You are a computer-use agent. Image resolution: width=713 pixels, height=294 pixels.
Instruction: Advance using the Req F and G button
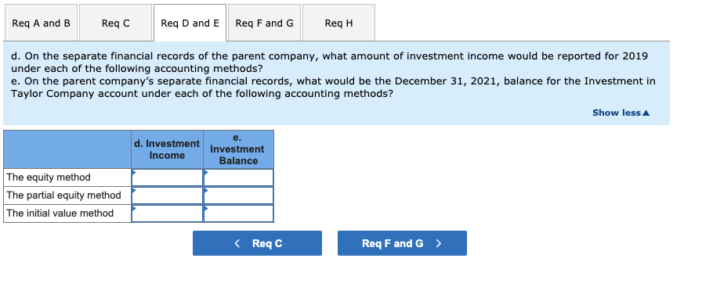coord(402,243)
